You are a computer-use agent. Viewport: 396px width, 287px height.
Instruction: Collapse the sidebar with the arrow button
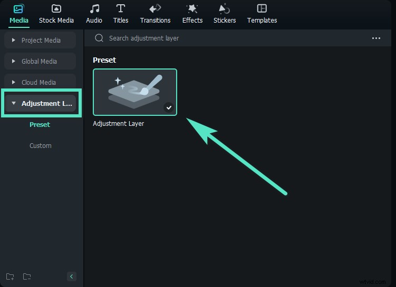pos(72,276)
